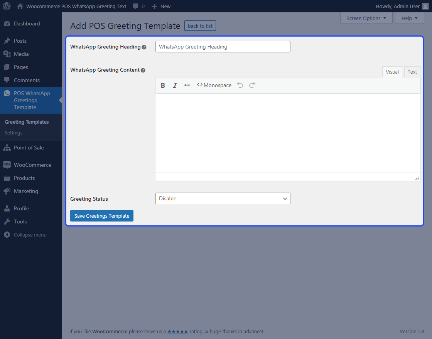Viewport: 432px width, 339px height.
Task: Click the back to list button
Action: pos(200,26)
